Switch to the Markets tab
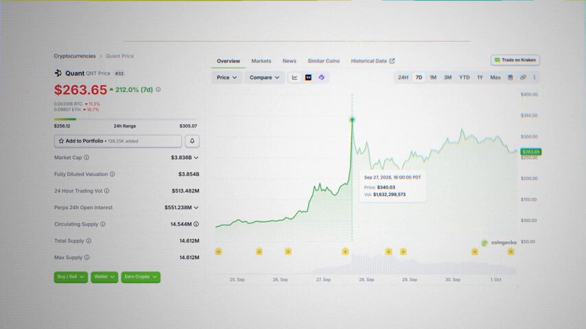Screen dimensions: 586x329 click(x=261, y=61)
